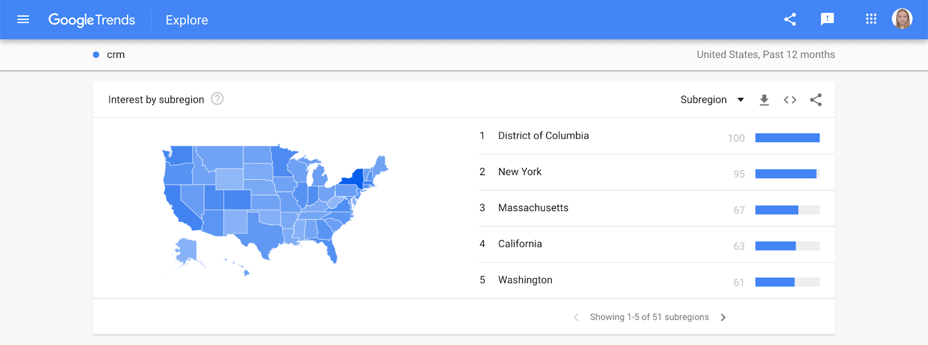The height and width of the screenshot is (345, 928).
Task: Select the crm search term
Action: [x=115, y=55]
